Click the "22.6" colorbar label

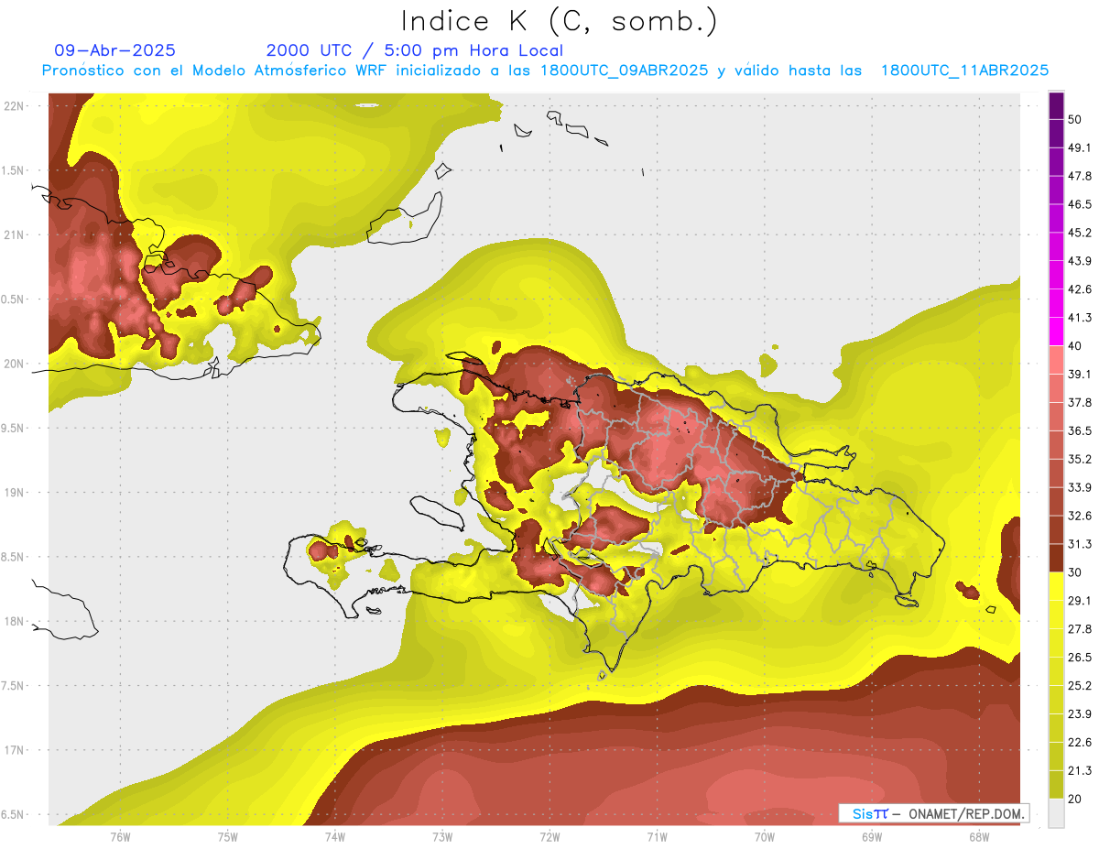[1080, 742]
